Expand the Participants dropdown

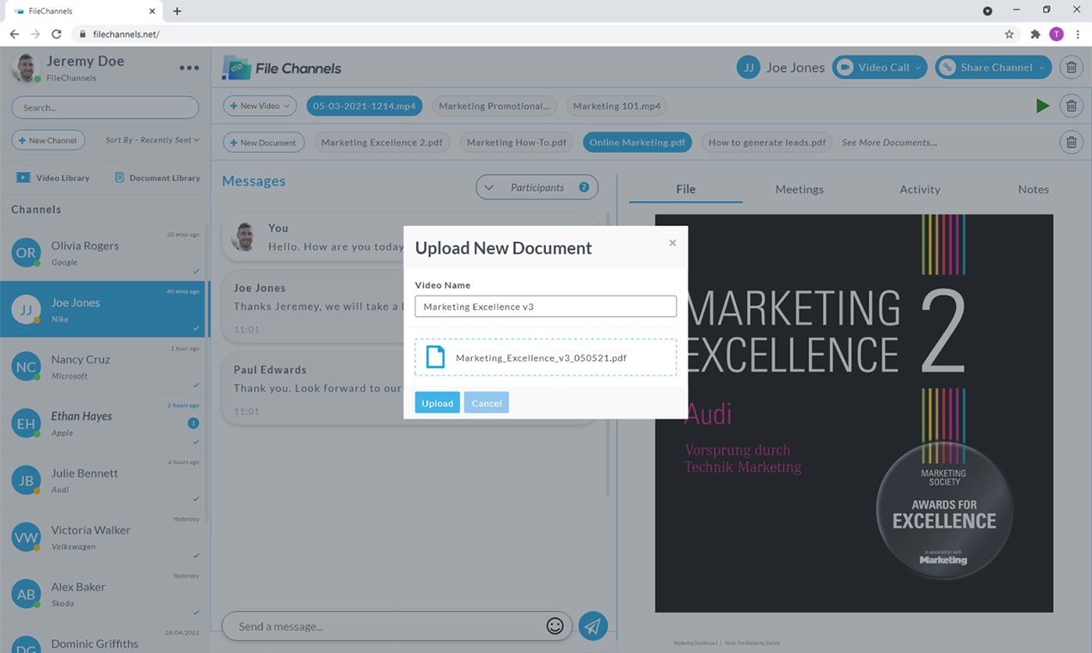pos(537,187)
